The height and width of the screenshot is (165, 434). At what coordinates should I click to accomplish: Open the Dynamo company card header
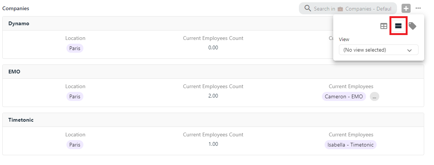tap(213, 23)
